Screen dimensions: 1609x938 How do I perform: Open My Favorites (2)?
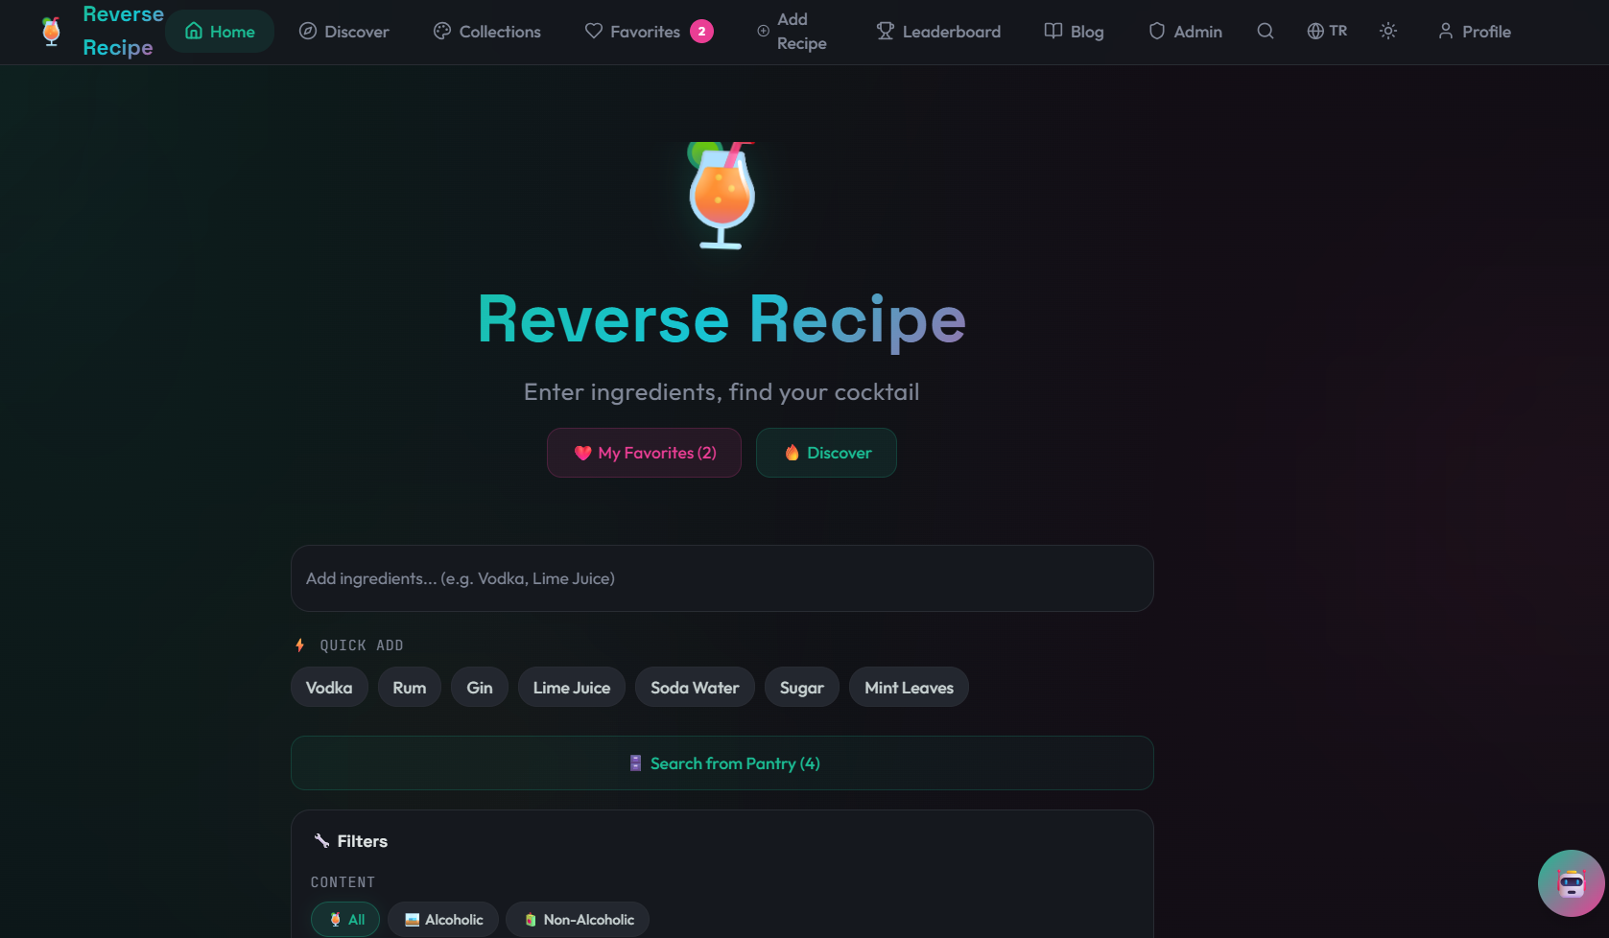[644, 452]
